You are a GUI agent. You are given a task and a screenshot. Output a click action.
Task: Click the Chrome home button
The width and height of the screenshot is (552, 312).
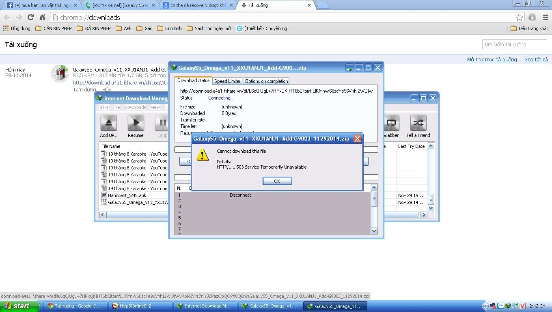(42, 17)
